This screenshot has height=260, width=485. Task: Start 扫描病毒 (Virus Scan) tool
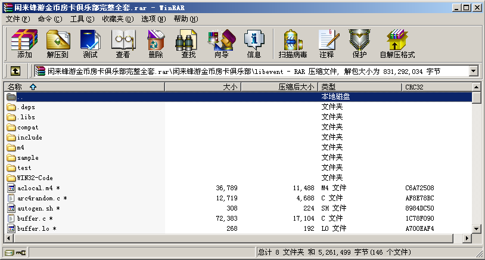pos(293,44)
